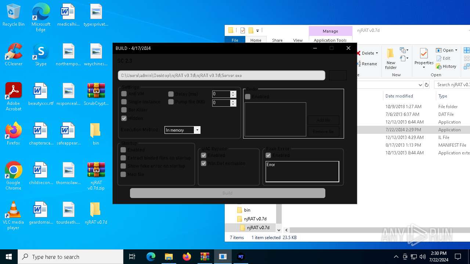Refresh the Explorer folder view
The height and width of the screenshot is (264, 470).
pos(427,85)
